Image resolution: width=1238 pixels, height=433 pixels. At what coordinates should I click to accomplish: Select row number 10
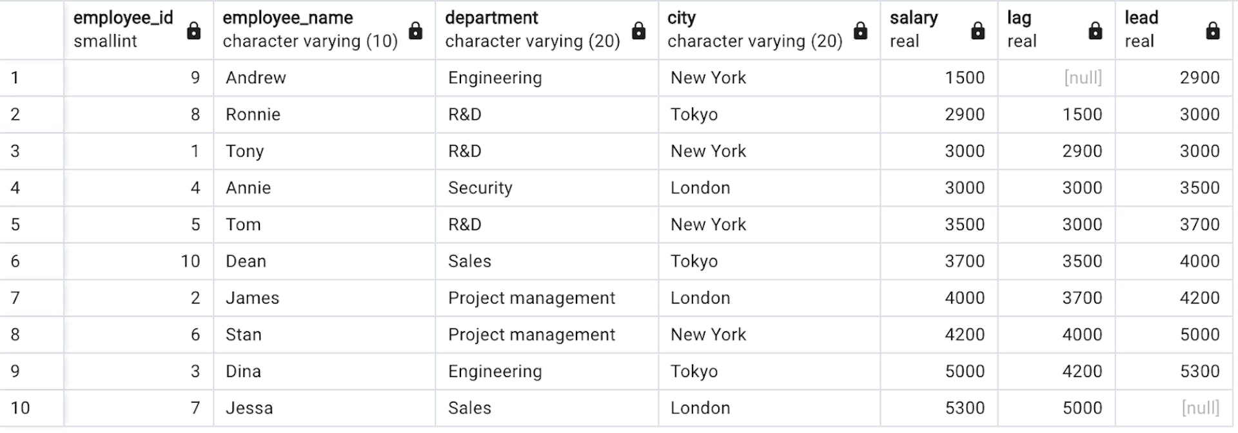31,408
